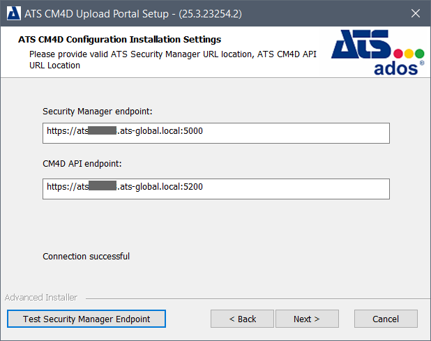Close the Upload Portal Setup window
Screen dimensions: 431x341
click(x=415, y=13)
